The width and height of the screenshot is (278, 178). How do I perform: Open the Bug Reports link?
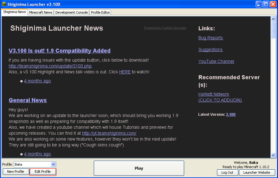pyautogui.click(x=211, y=38)
